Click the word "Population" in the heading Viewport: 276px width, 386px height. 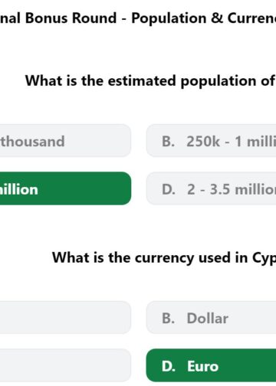(x=169, y=18)
